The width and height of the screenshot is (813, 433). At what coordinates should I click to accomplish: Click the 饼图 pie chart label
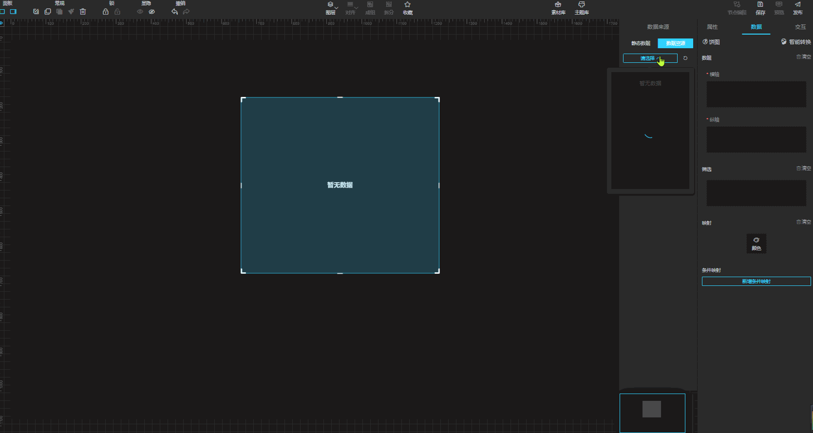(x=711, y=42)
